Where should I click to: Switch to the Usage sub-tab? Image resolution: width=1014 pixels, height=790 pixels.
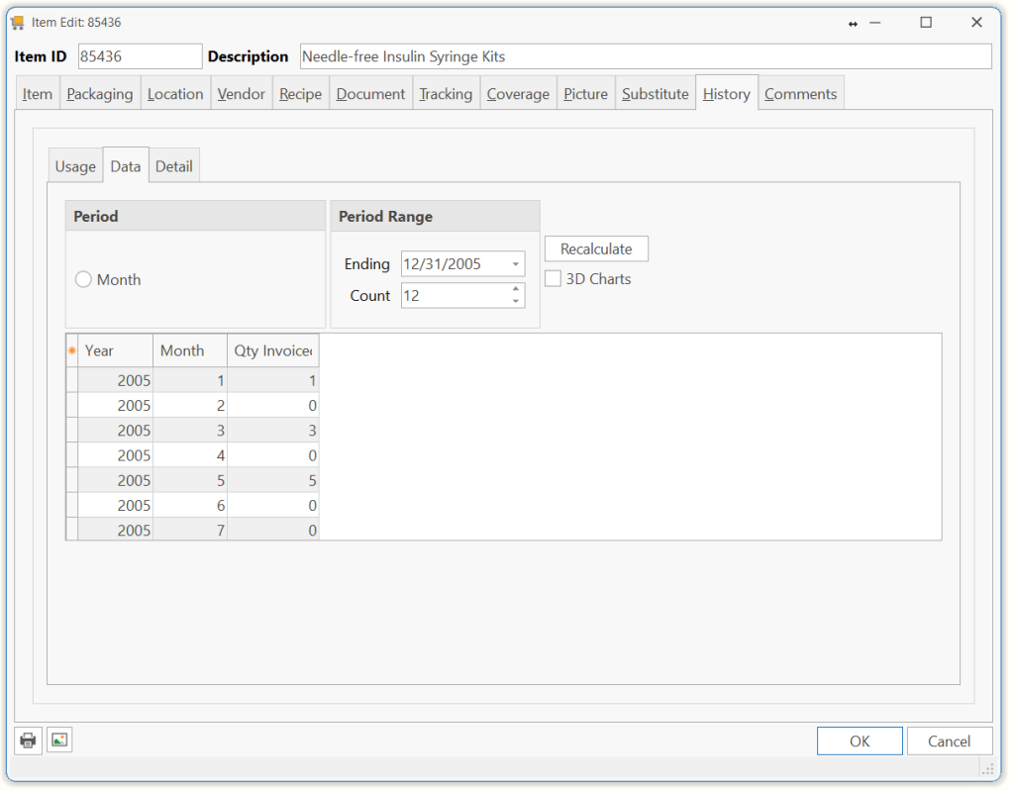75,166
